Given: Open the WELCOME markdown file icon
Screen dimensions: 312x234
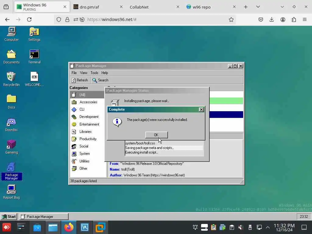Looking at the screenshot, I should [34, 79].
